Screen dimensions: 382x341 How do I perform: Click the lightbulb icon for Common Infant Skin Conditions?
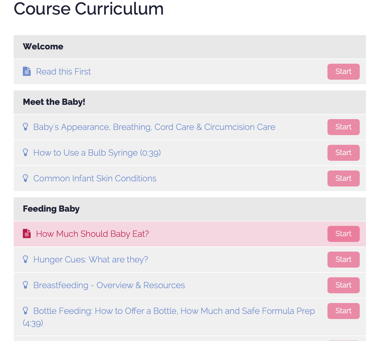coord(25,178)
